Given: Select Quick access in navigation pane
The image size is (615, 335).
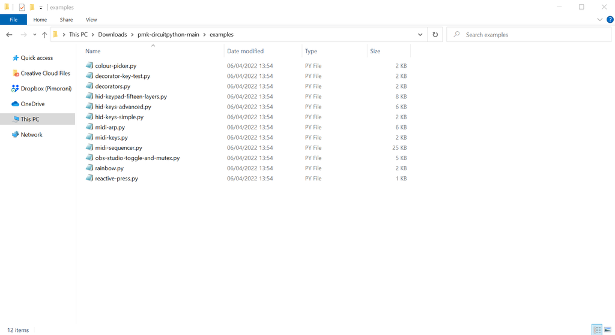Looking at the screenshot, I should [37, 58].
